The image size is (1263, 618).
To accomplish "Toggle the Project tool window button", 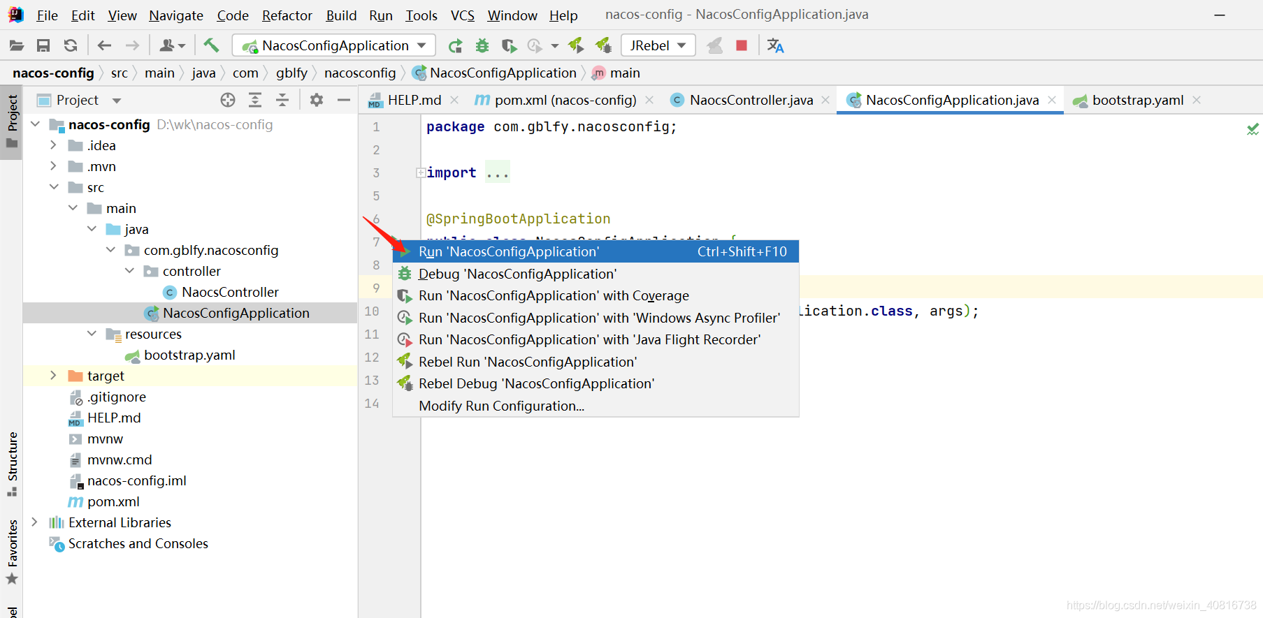I will (12, 122).
